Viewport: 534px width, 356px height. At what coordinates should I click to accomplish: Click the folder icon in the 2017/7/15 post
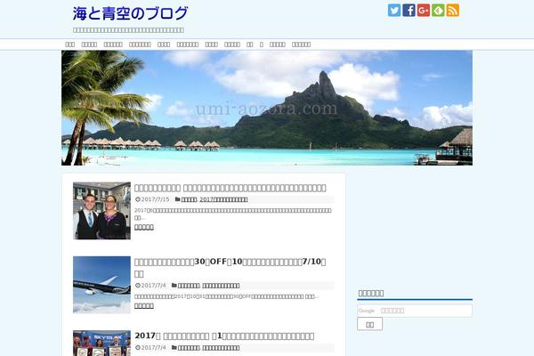(177, 199)
